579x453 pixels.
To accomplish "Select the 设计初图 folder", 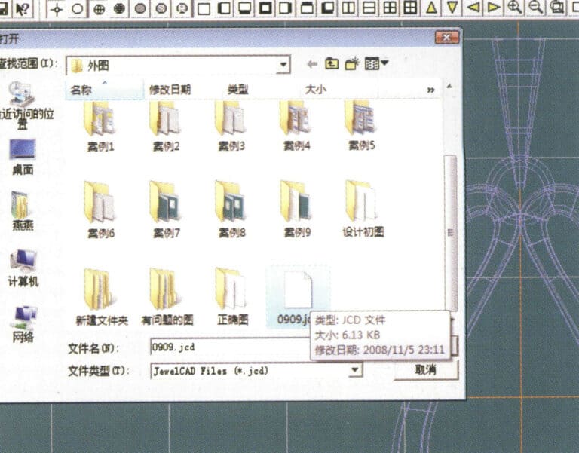I will coord(363,209).
